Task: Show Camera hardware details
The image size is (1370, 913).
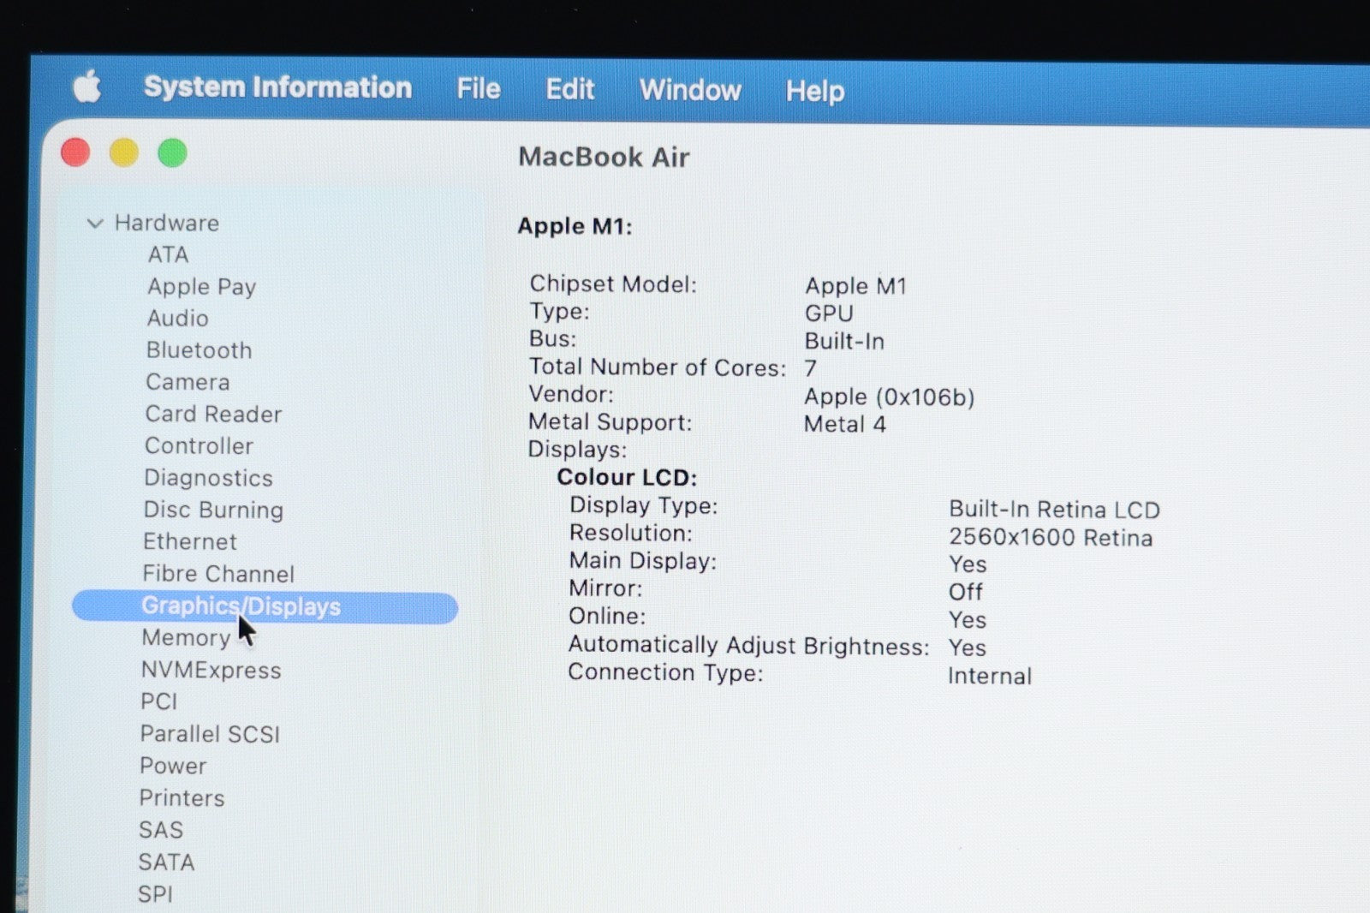Action: point(188,382)
